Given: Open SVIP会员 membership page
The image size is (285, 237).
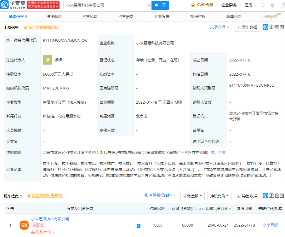Looking at the screenshot, I should point(202,5).
